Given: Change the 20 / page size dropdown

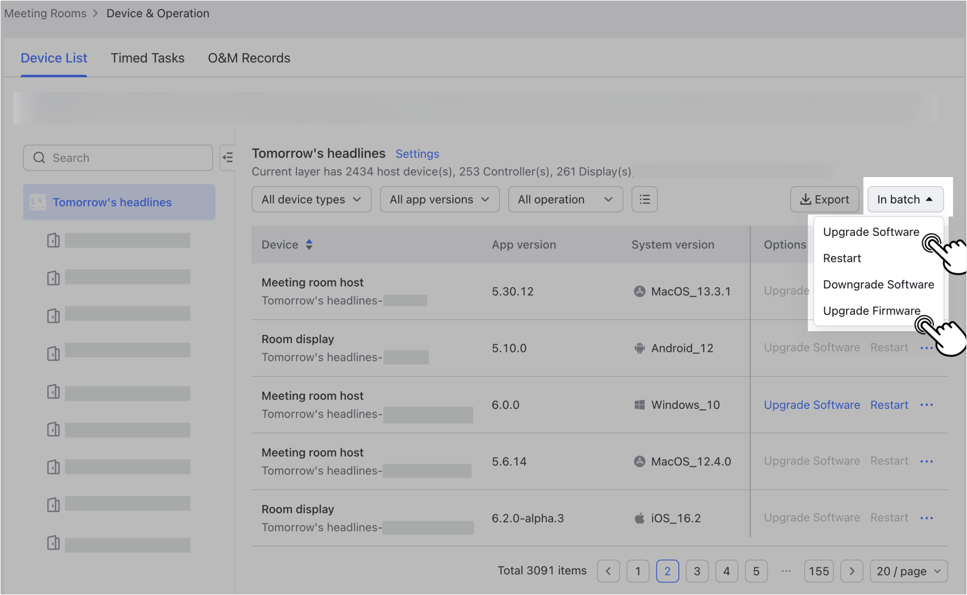Looking at the screenshot, I should tap(909, 571).
